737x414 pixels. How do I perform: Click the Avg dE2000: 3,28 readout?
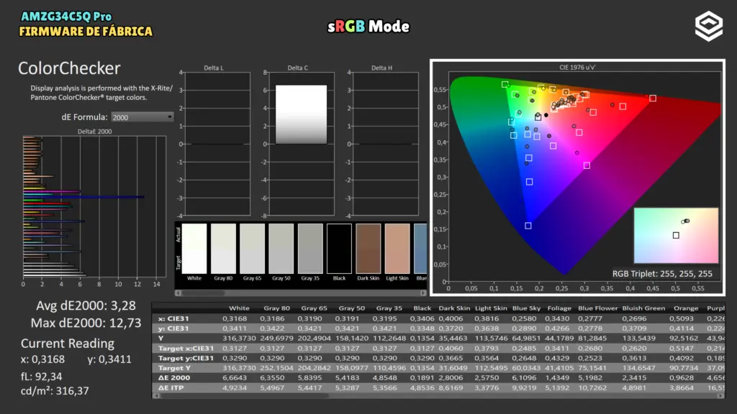click(x=86, y=305)
